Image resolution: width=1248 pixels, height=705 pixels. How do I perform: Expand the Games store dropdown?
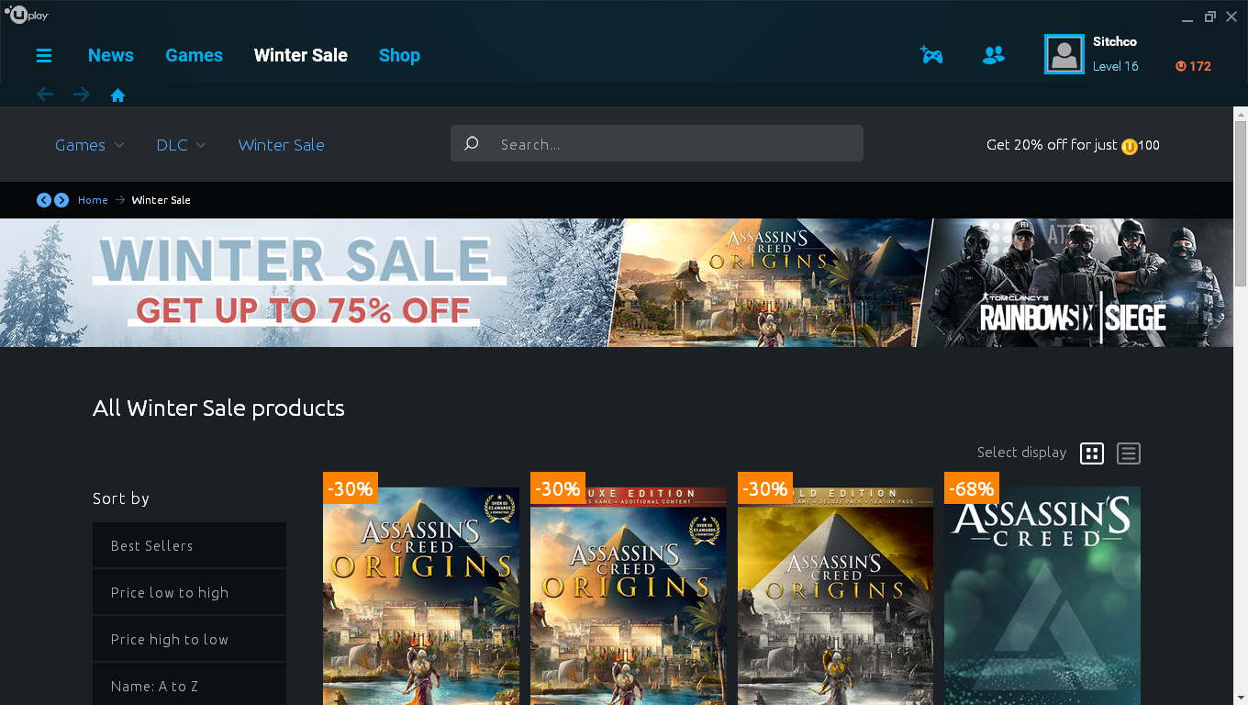pyautogui.click(x=89, y=145)
